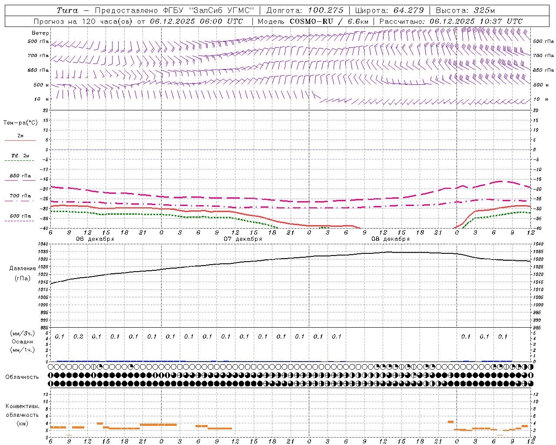
Task: Click the Ветер panel label
Action: pos(40,33)
